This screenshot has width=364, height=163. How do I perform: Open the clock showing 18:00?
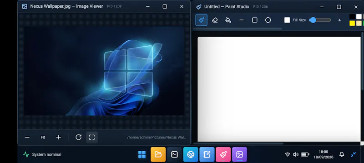click(324, 154)
